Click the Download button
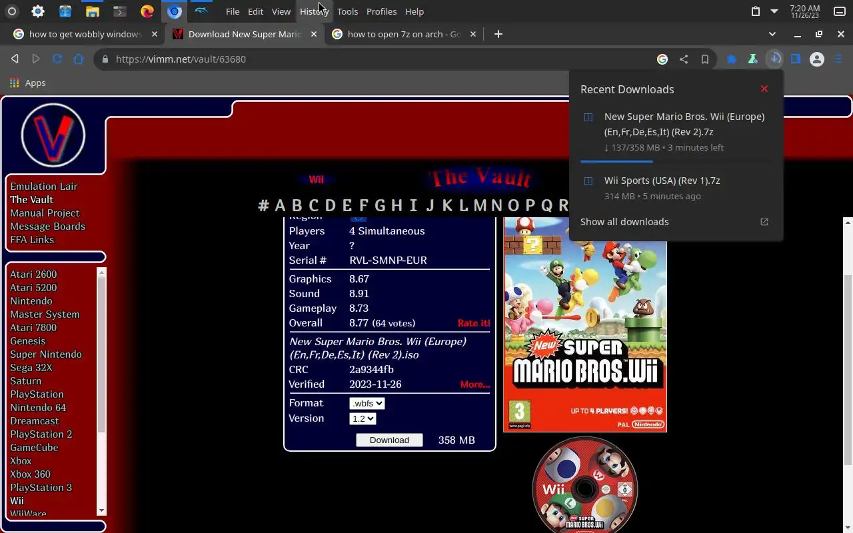Viewport: 853px width, 533px height. 389,440
